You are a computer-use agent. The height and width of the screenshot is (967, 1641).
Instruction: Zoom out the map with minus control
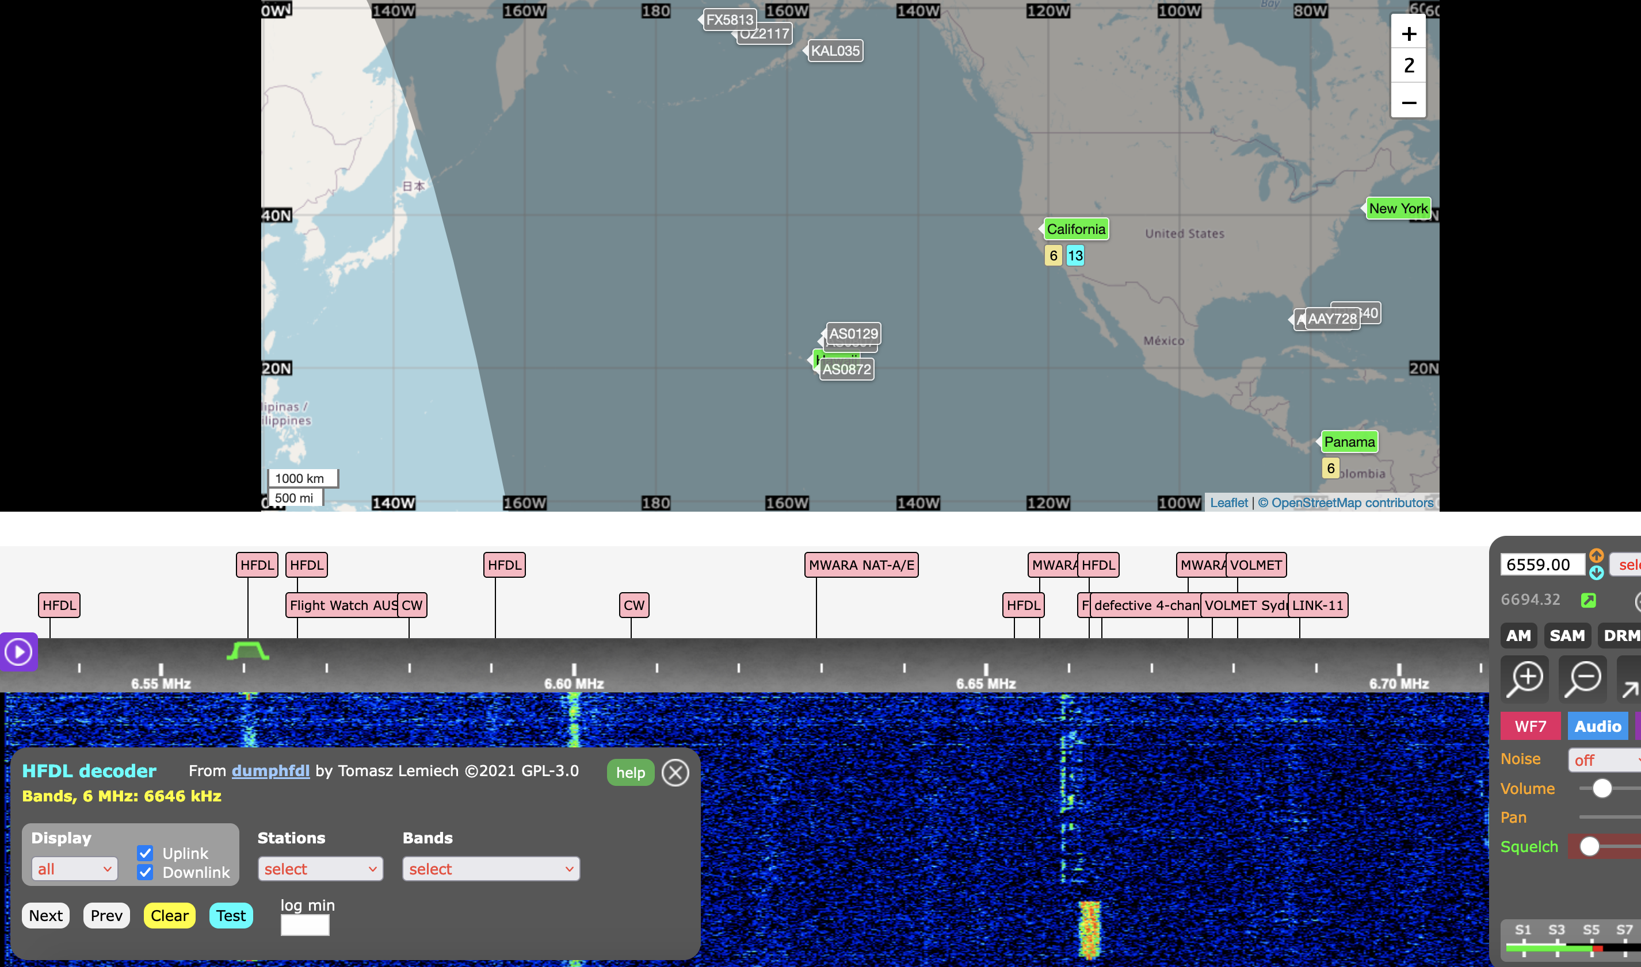click(x=1408, y=102)
